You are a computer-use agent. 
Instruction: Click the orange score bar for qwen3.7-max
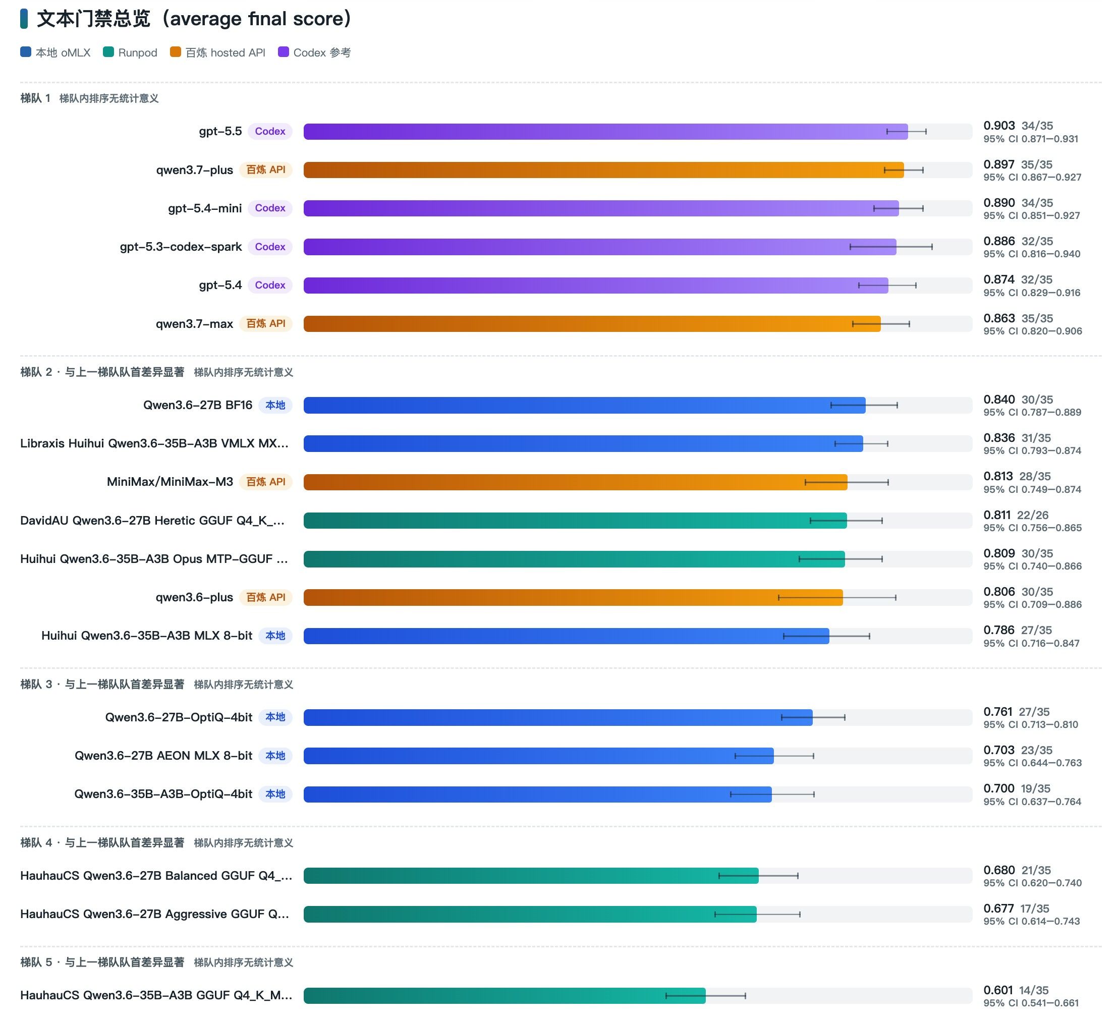[592, 324]
